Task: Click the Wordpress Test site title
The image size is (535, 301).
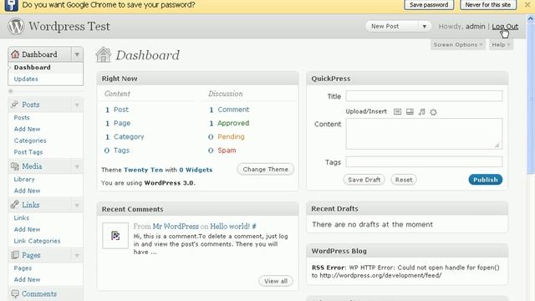Action: click(x=69, y=26)
